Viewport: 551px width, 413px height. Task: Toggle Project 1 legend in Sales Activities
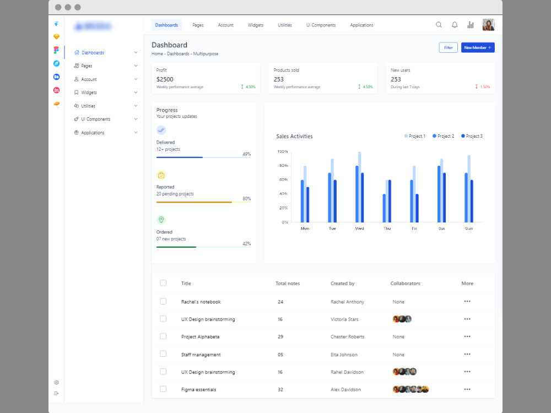pyautogui.click(x=415, y=136)
